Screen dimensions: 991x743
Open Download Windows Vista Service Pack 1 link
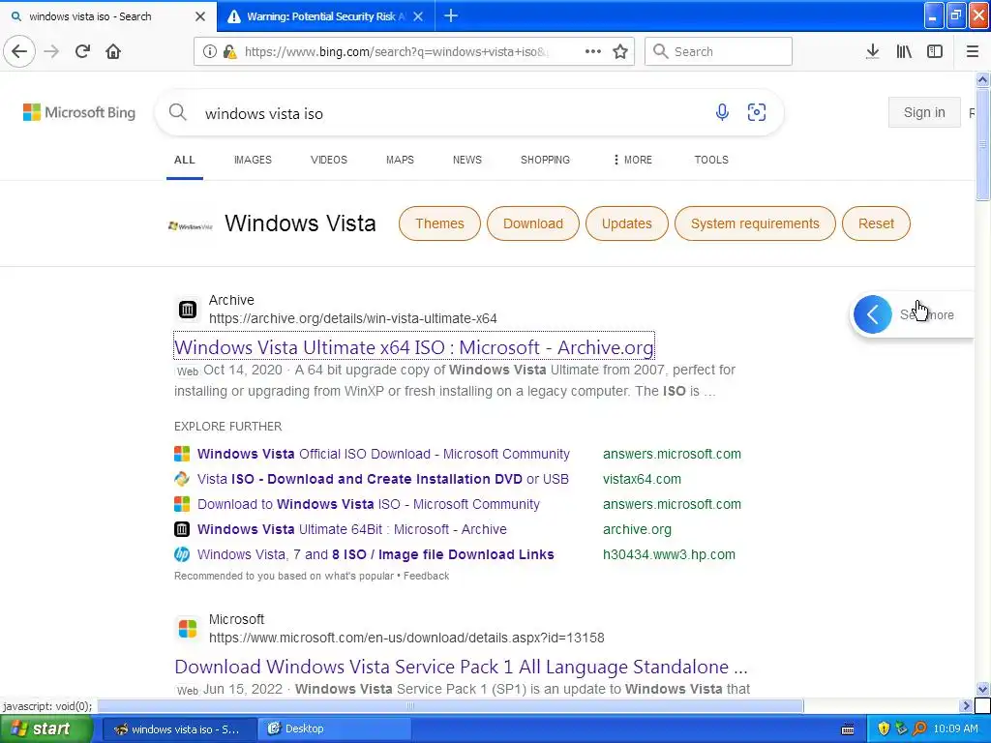[461, 667]
